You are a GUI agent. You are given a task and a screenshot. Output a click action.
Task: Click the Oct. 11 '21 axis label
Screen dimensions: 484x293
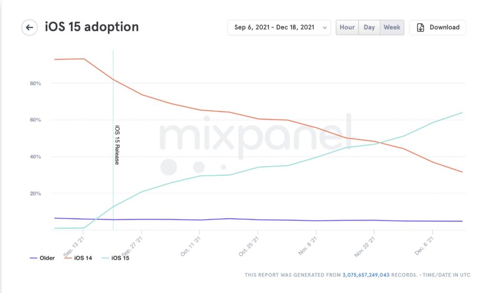pos(190,246)
